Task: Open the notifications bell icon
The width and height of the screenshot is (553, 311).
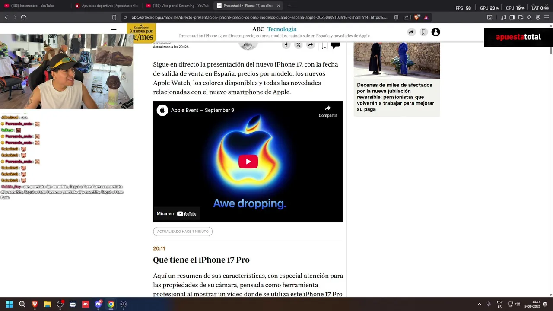Action: pos(545,304)
